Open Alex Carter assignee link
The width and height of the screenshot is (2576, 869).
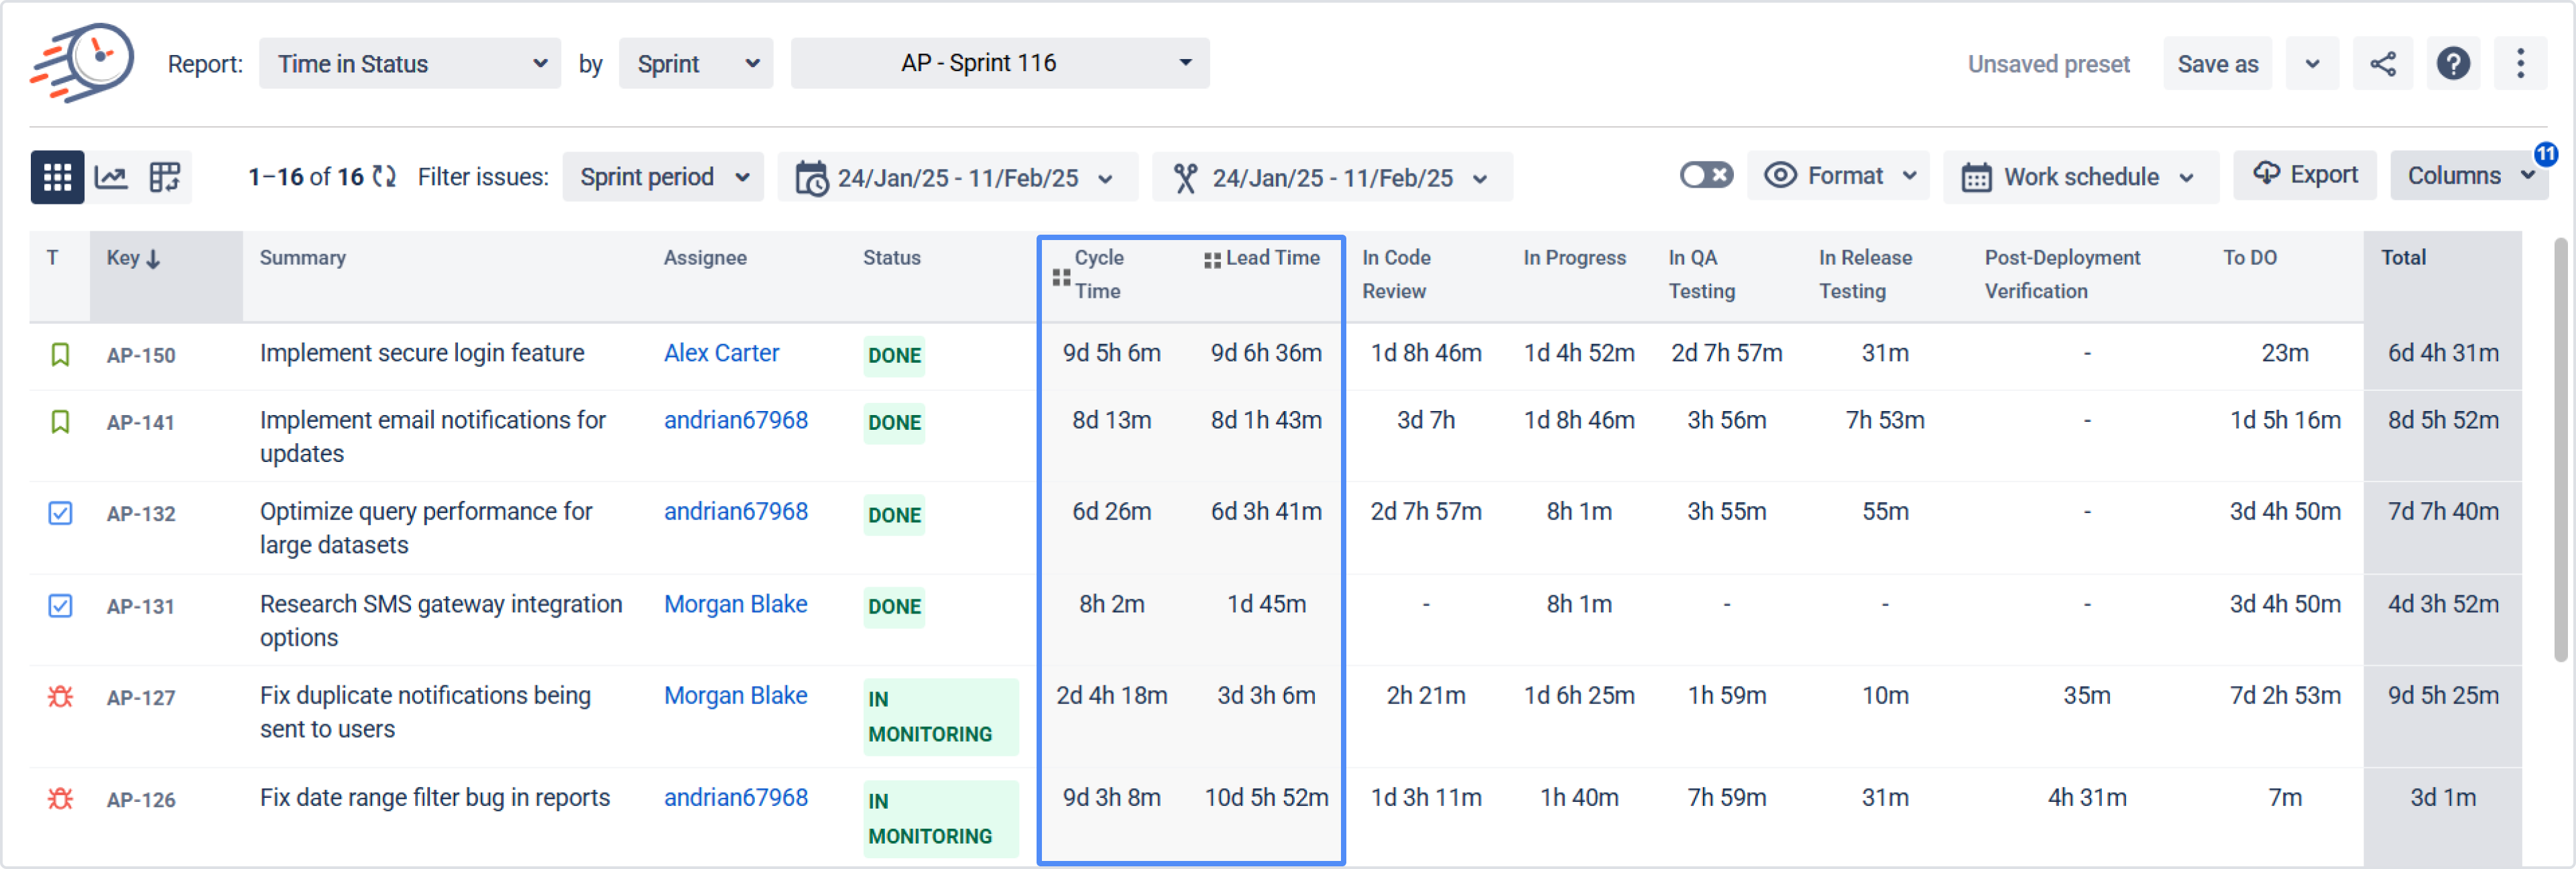point(721,353)
